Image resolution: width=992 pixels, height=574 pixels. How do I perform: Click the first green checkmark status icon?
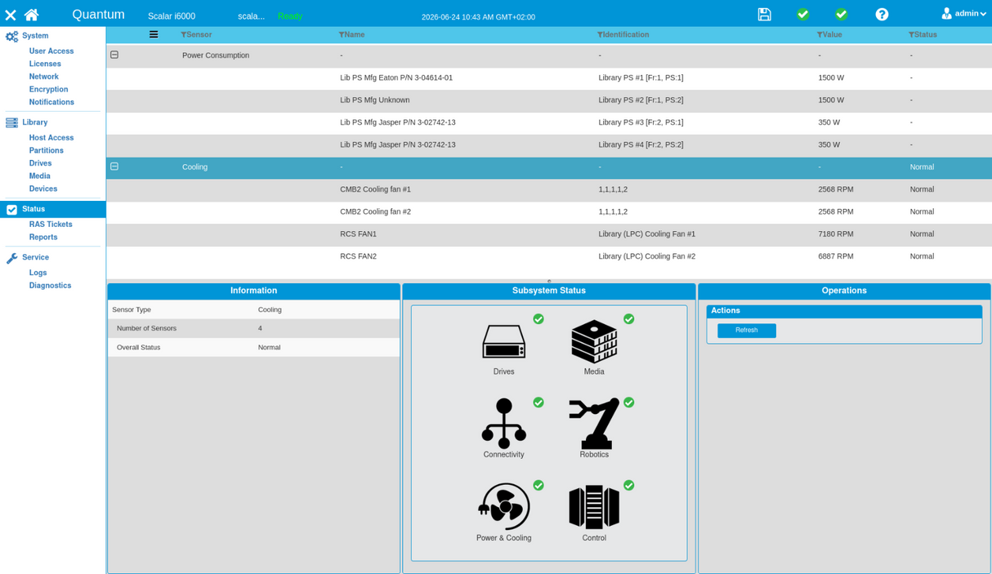coord(802,14)
